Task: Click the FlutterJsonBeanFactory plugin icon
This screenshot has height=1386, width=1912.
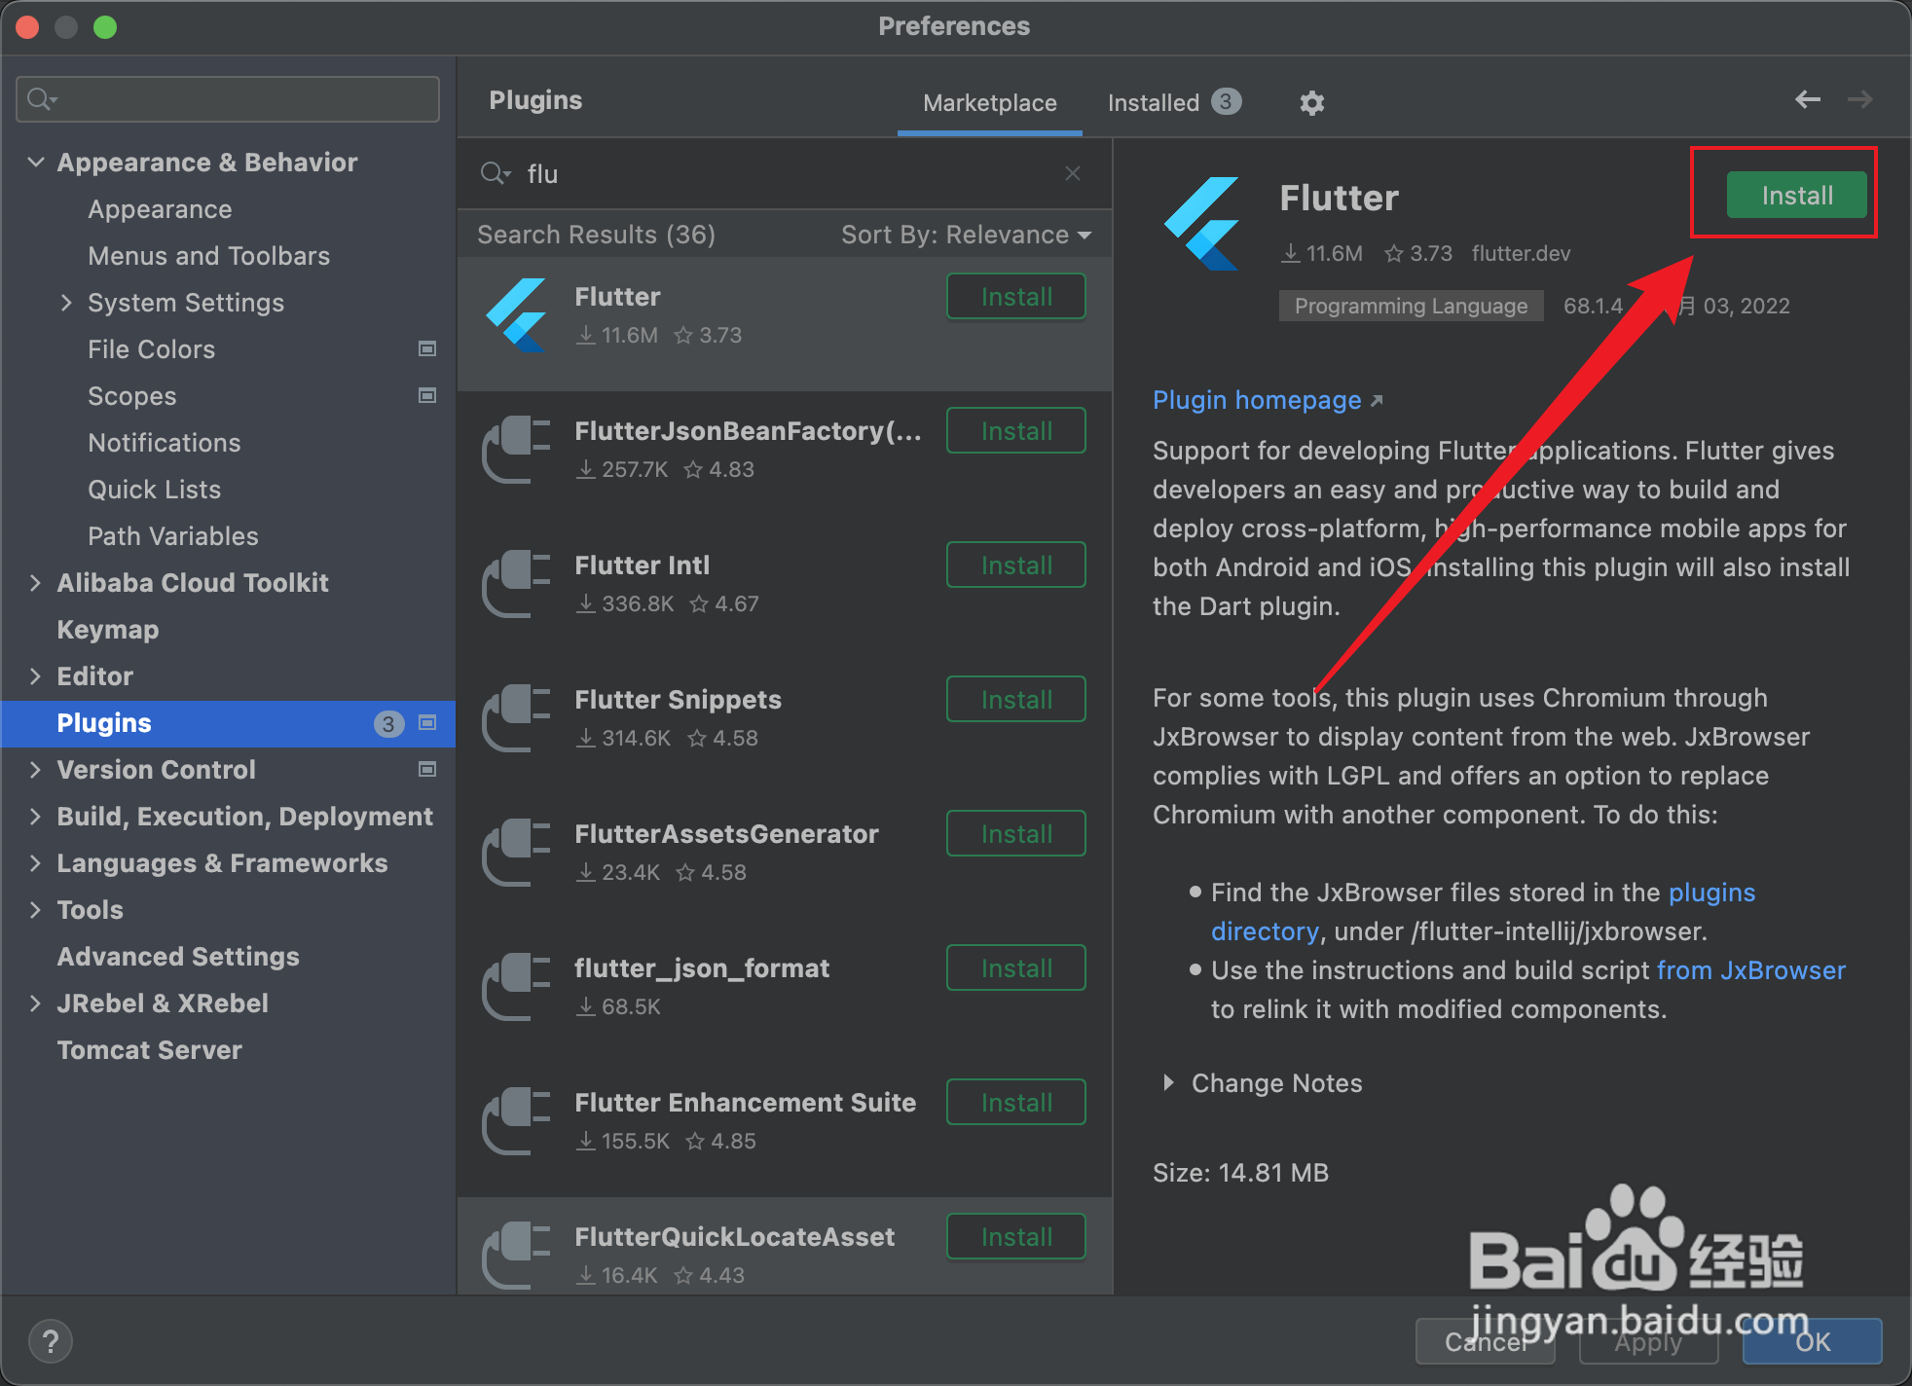Action: [x=516, y=449]
